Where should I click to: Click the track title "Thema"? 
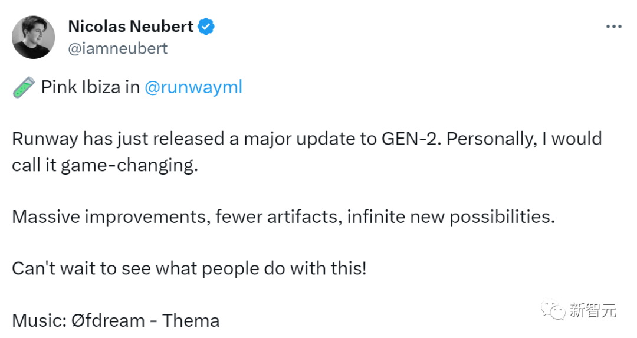tap(191, 320)
